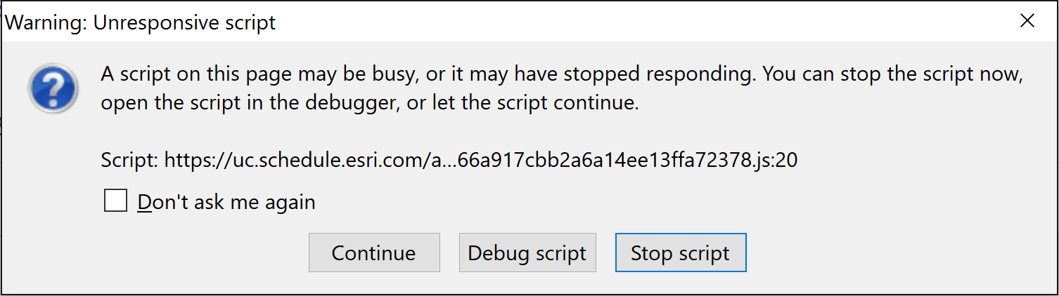1059x296 pixels.
Task: Click the "Script:" label before the URL
Action: [129, 161]
